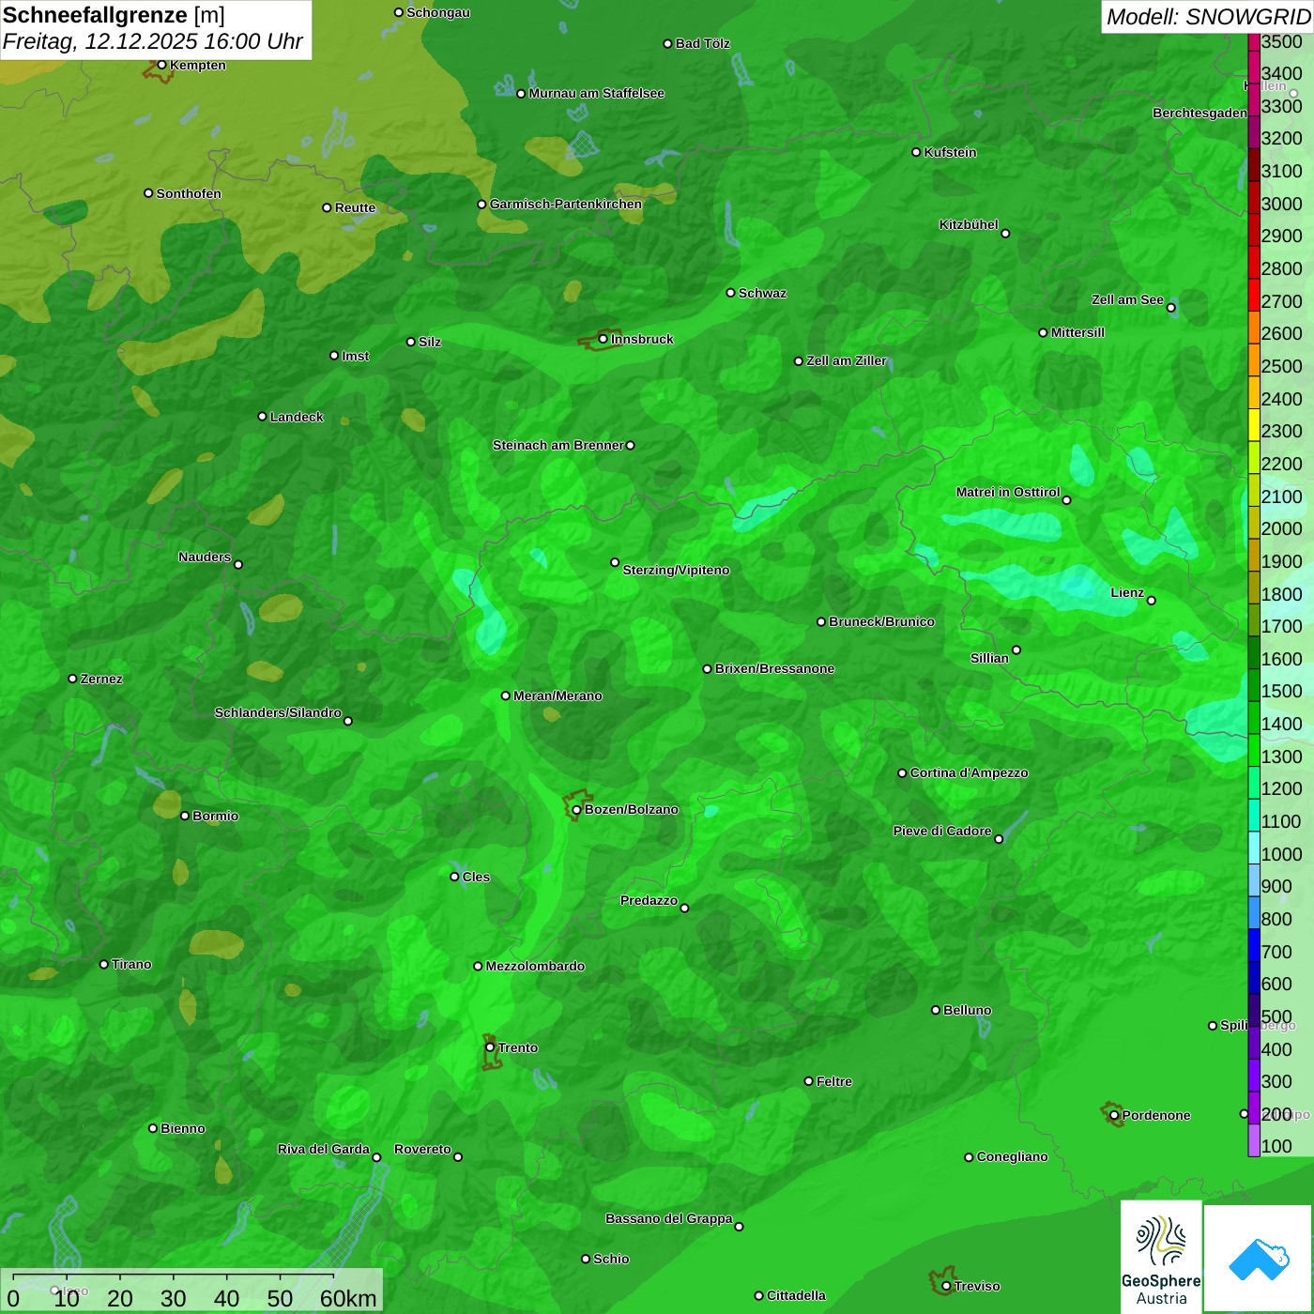Click the blue cloud logo icon

1259,1260
